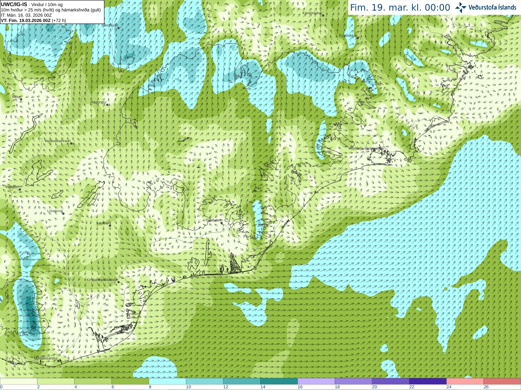This screenshot has height=390, width=521.
Task: Pick the 8–10 m/s light cyan legend swatch
Action: coord(167,381)
